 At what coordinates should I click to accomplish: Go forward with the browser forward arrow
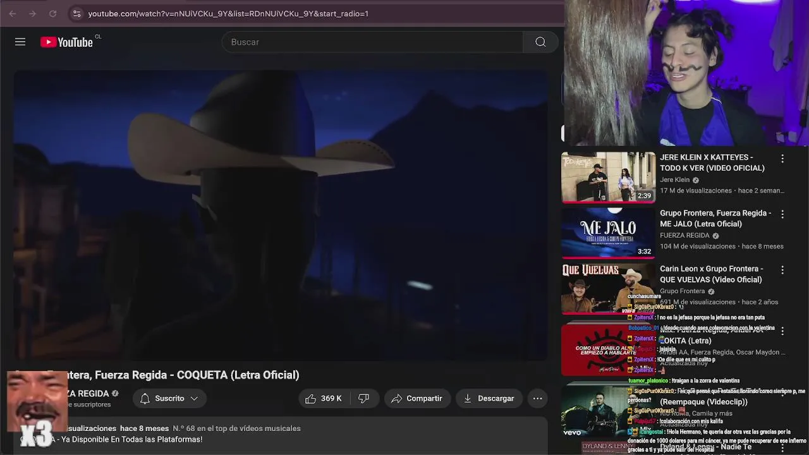point(32,13)
